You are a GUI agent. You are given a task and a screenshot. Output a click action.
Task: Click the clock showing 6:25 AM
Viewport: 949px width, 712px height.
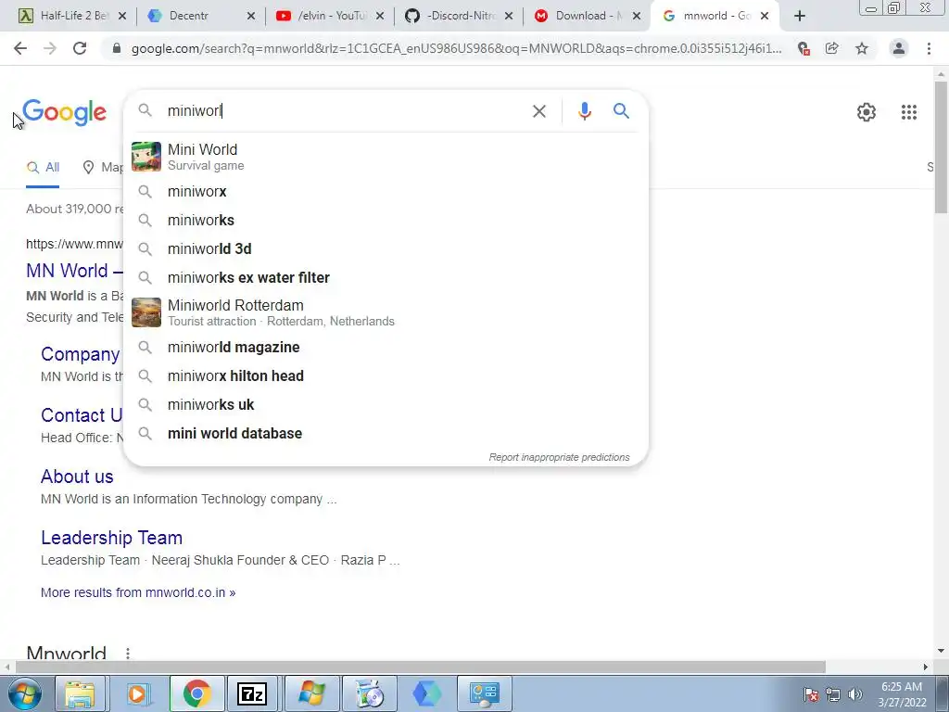(902, 694)
